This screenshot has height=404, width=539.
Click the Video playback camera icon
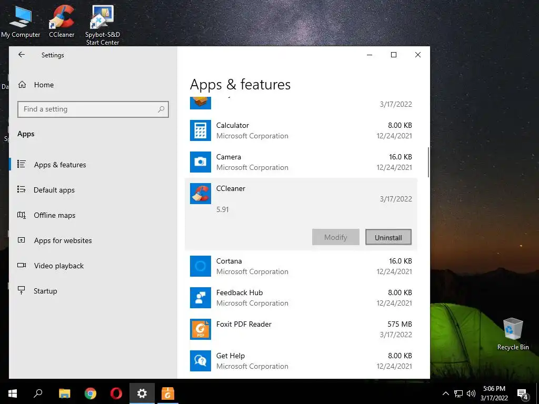[21, 265]
